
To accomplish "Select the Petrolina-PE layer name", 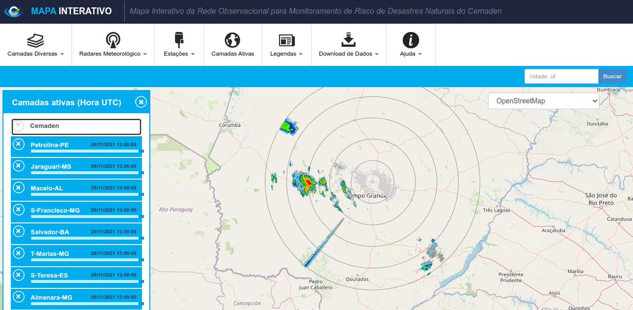I will click(50, 145).
